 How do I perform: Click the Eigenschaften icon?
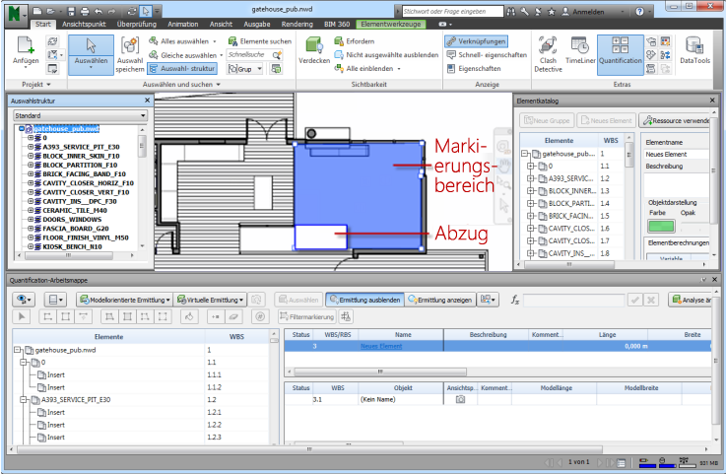(451, 69)
